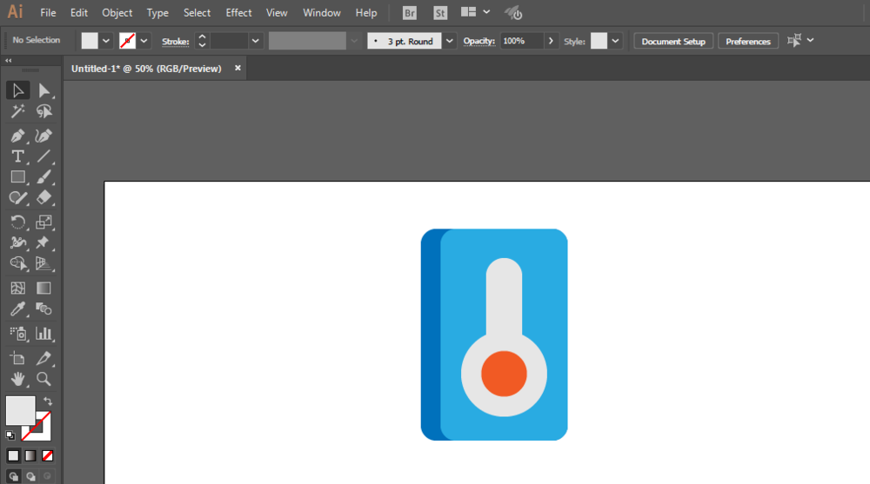
Task: Select the Zoom tool
Action: pos(43,379)
